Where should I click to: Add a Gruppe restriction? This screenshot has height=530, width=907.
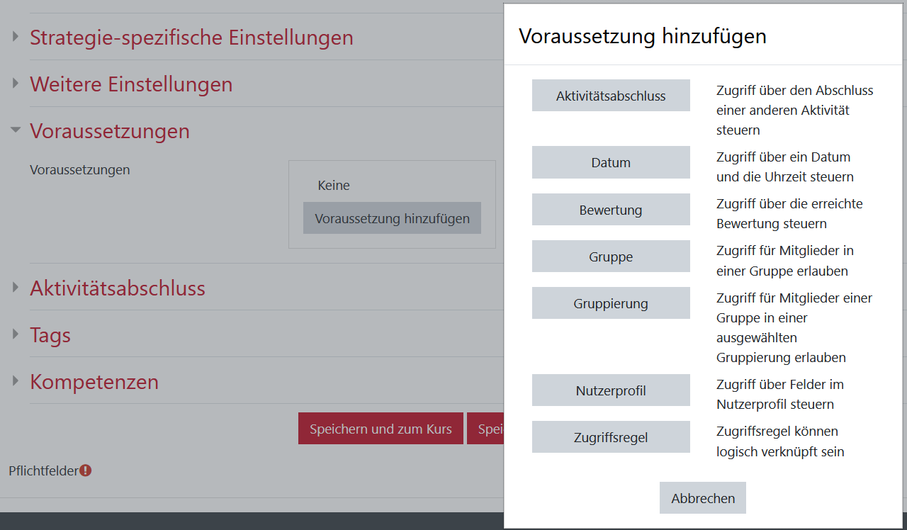pos(611,256)
